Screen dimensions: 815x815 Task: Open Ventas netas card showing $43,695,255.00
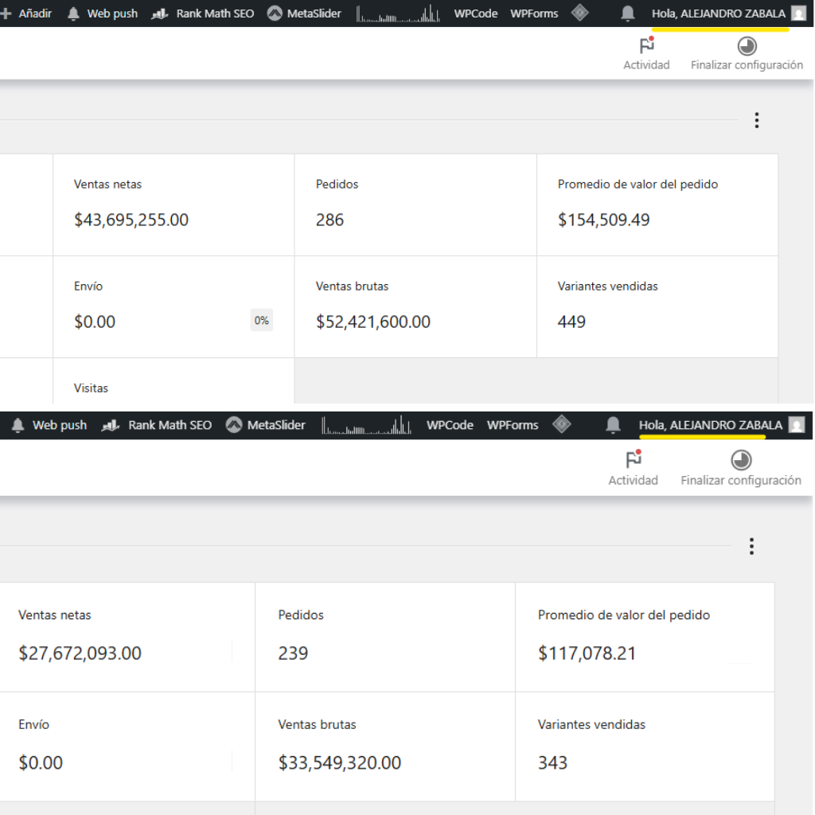(174, 205)
